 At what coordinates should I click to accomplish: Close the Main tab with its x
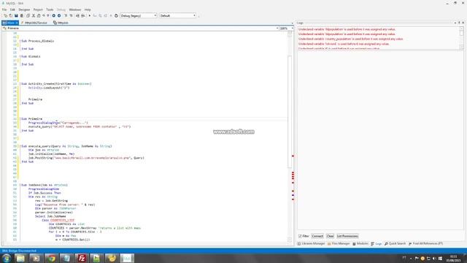click(x=17, y=23)
